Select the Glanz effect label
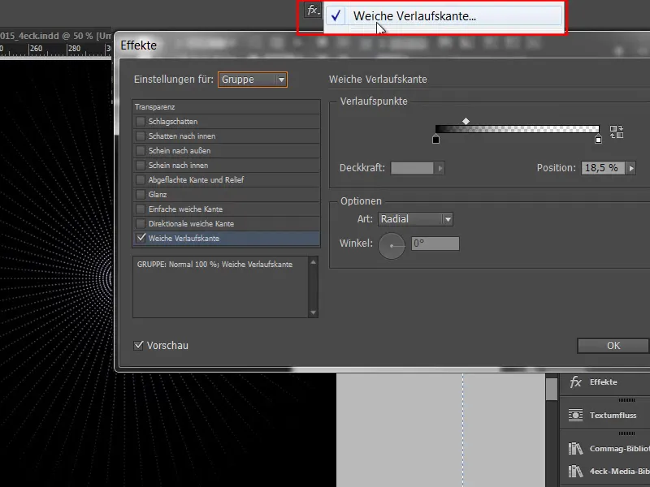This screenshot has height=487, width=650. point(158,194)
